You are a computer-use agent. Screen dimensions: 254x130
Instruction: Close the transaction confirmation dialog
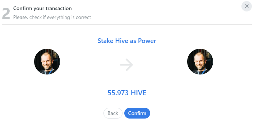[x=246, y=6]
